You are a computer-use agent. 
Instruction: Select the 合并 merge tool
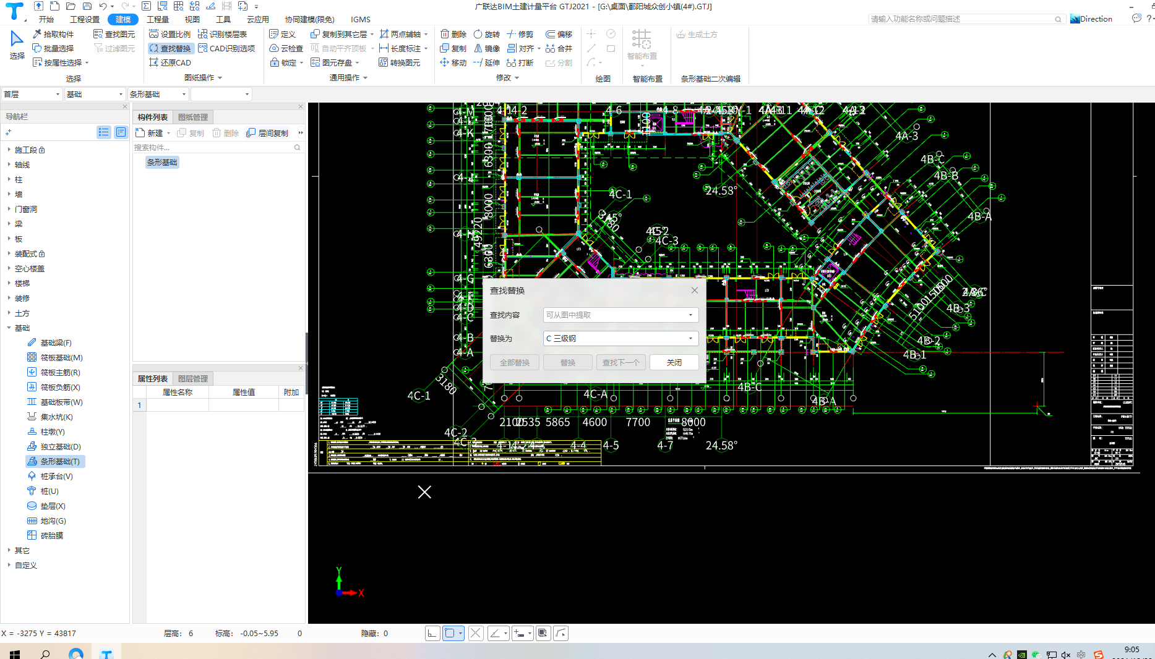(559, 48)
